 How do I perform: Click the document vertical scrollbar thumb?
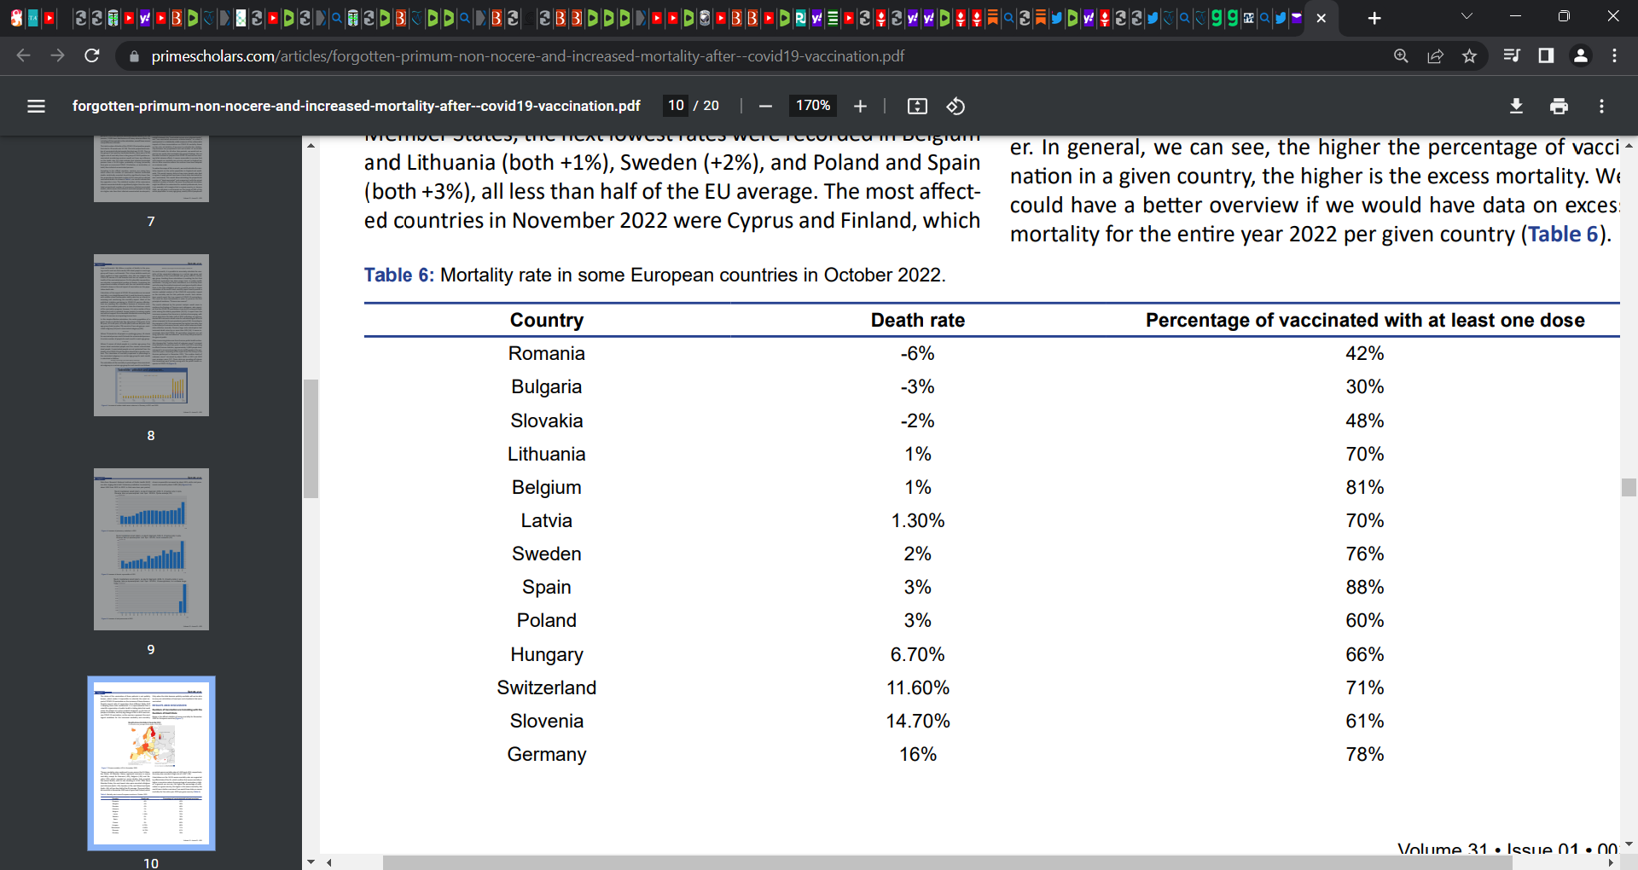click(x=1629, y=487)
